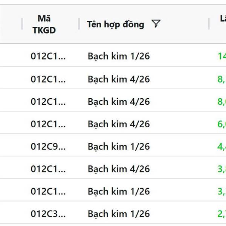Click the green value in the 012C3 row

221,214
